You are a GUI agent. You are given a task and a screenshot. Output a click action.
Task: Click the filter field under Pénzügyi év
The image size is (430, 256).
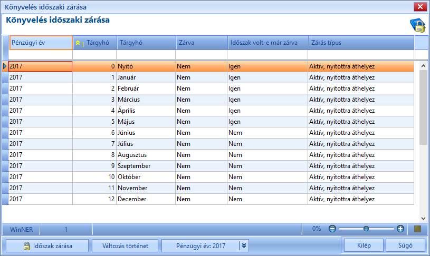coord(40,54)
